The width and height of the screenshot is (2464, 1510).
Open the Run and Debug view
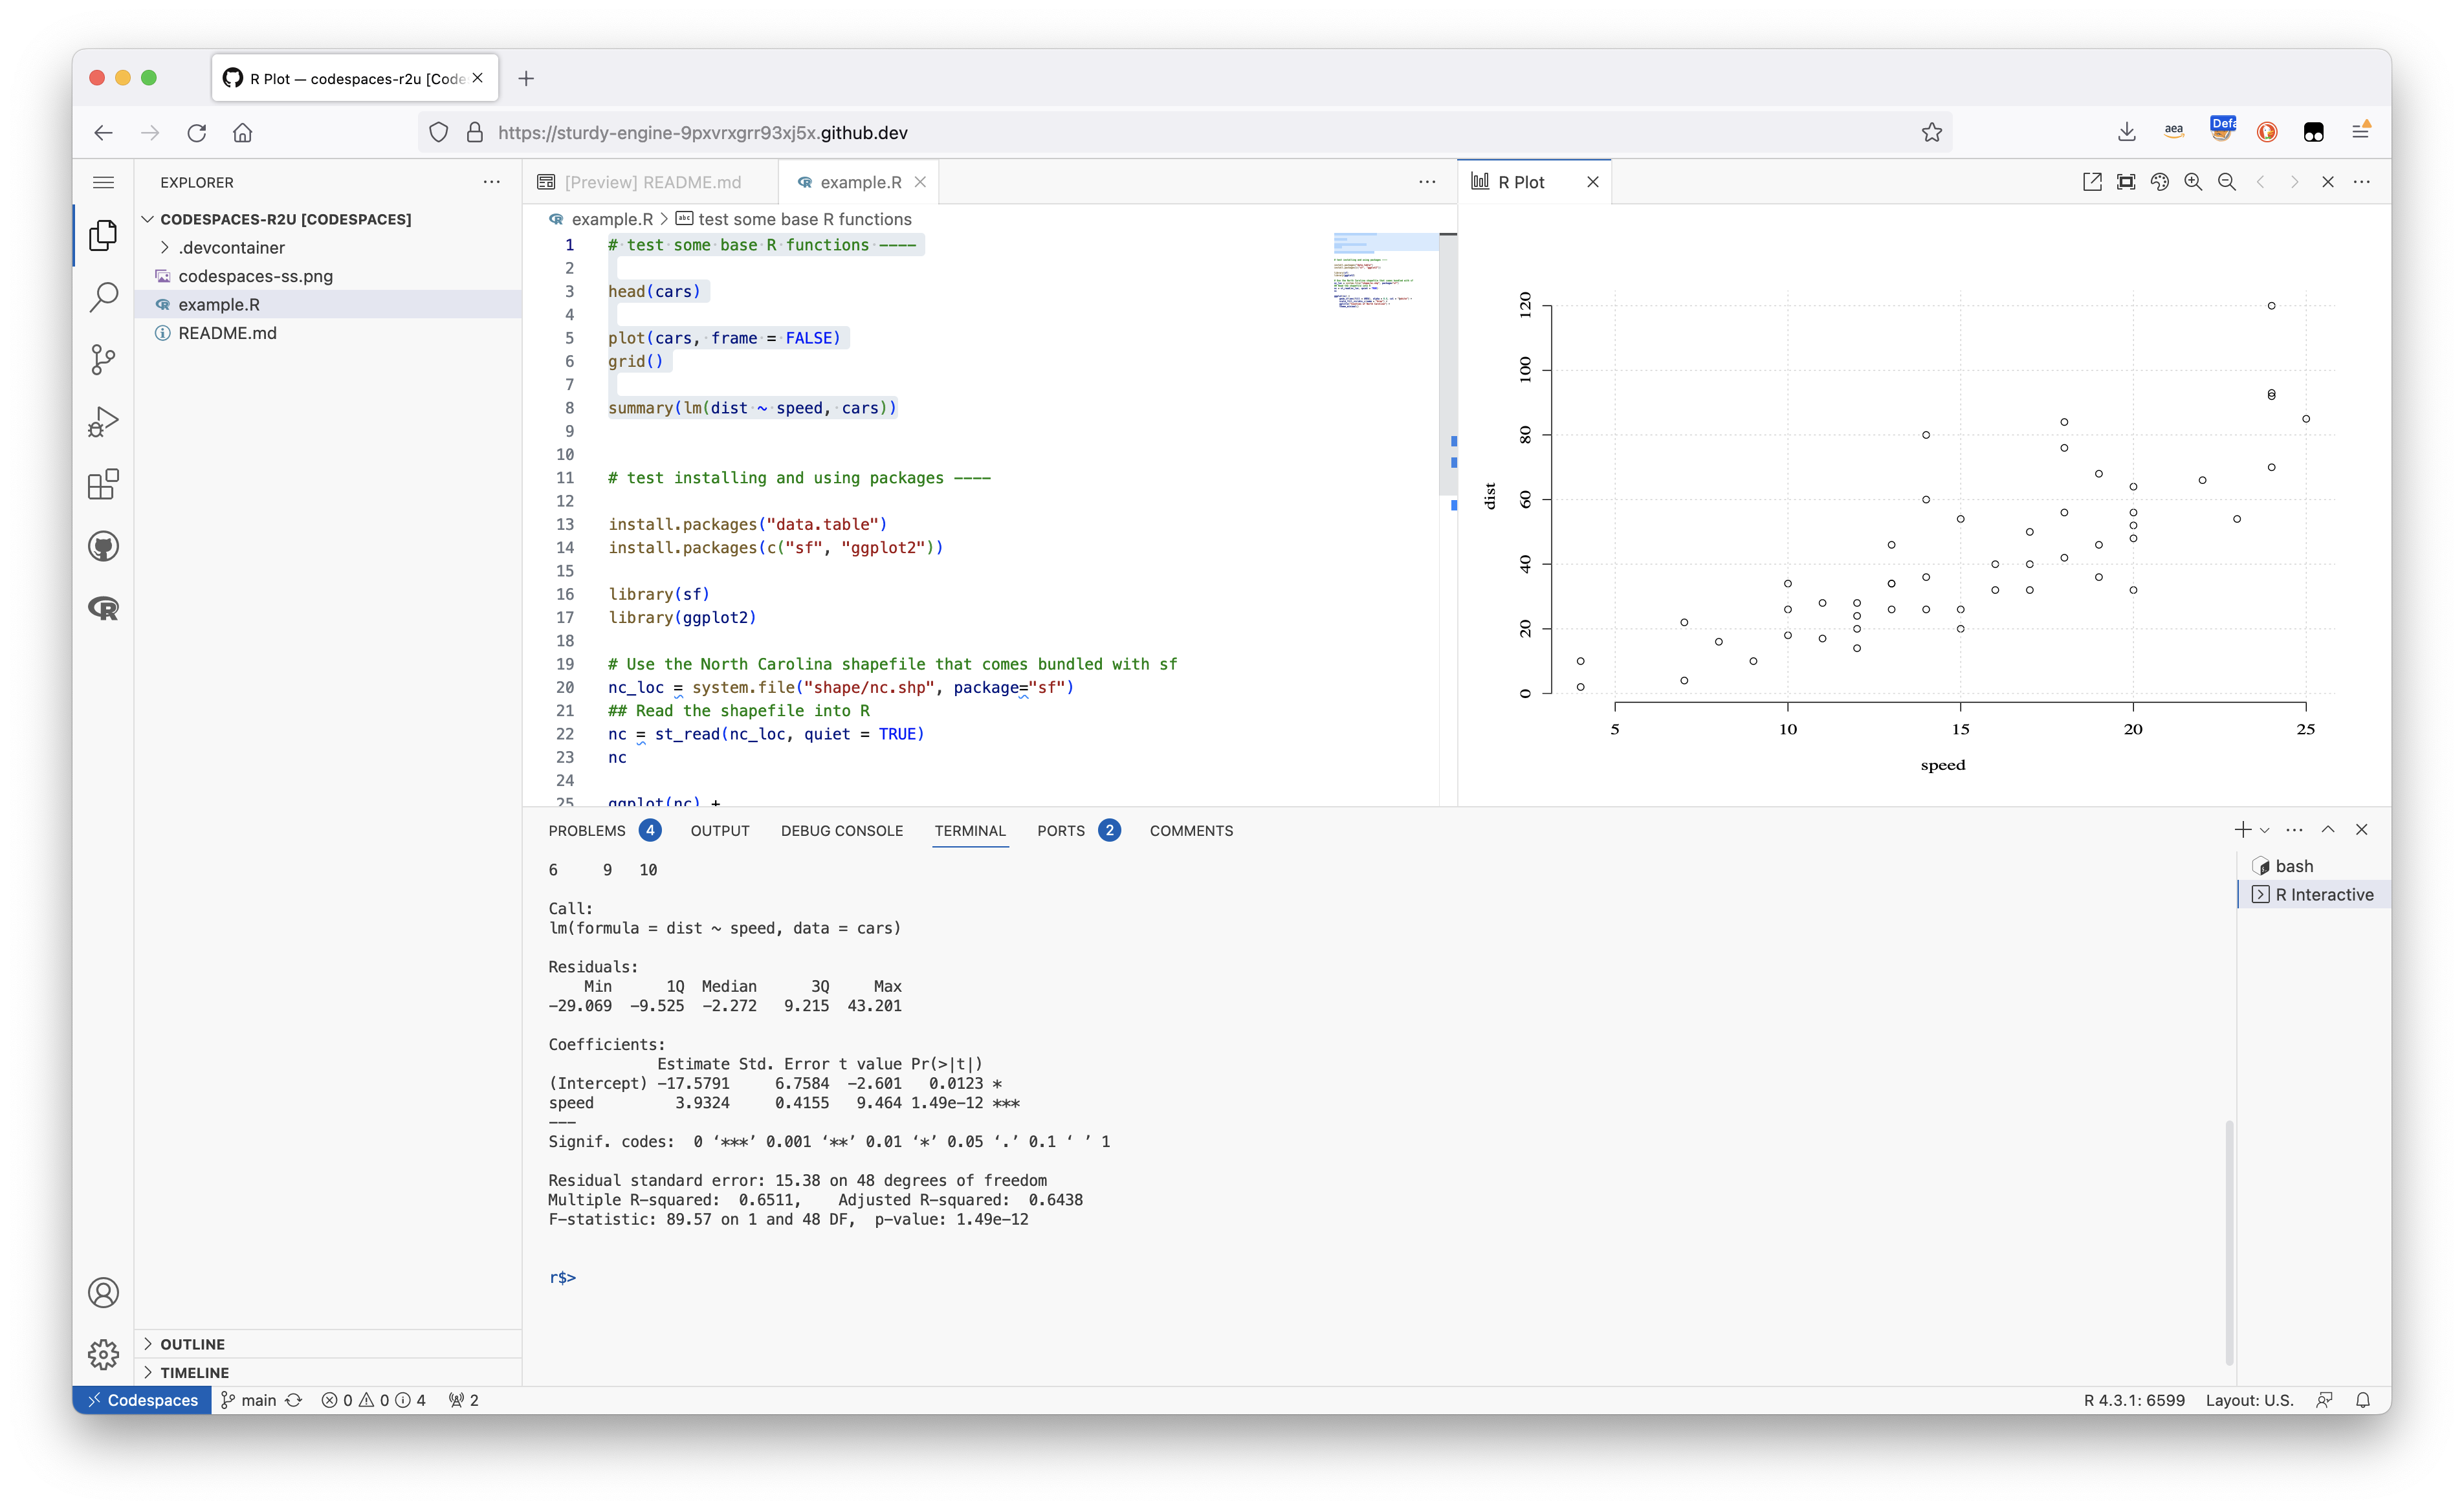(103, 421)
